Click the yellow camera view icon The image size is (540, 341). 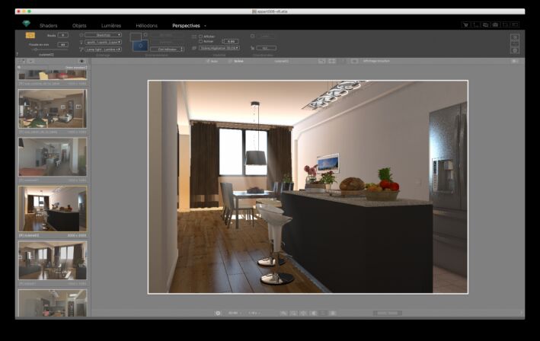click(x=30, y=35)
